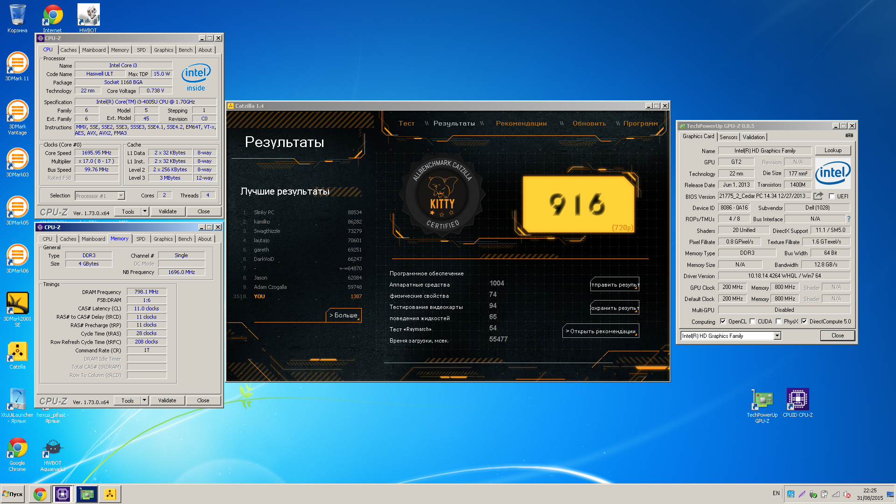Switch to Validation tab in GPU-Z
Image resolution: width=896 pixels, height=504 pixels.
[x=754, y=137]
